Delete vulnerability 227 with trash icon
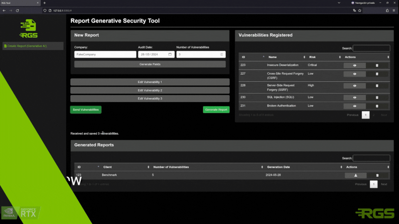The image size is (399, 224). 377,74
